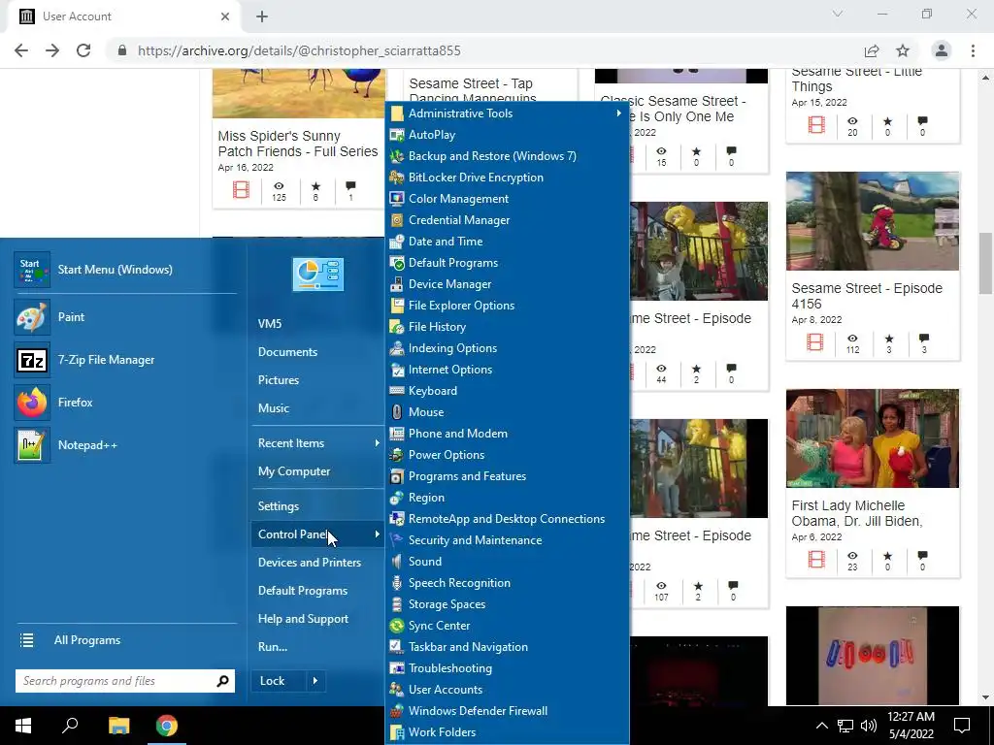994x745 pixels.
Task: Expand the Control Panel submenu arrow
Action: tap(377, 534)
